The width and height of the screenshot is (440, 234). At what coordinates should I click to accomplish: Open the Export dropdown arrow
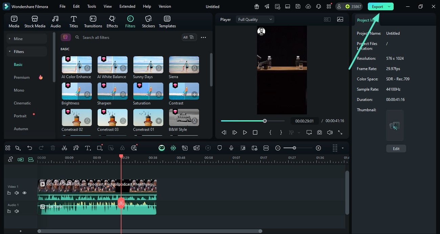(389, 6)
